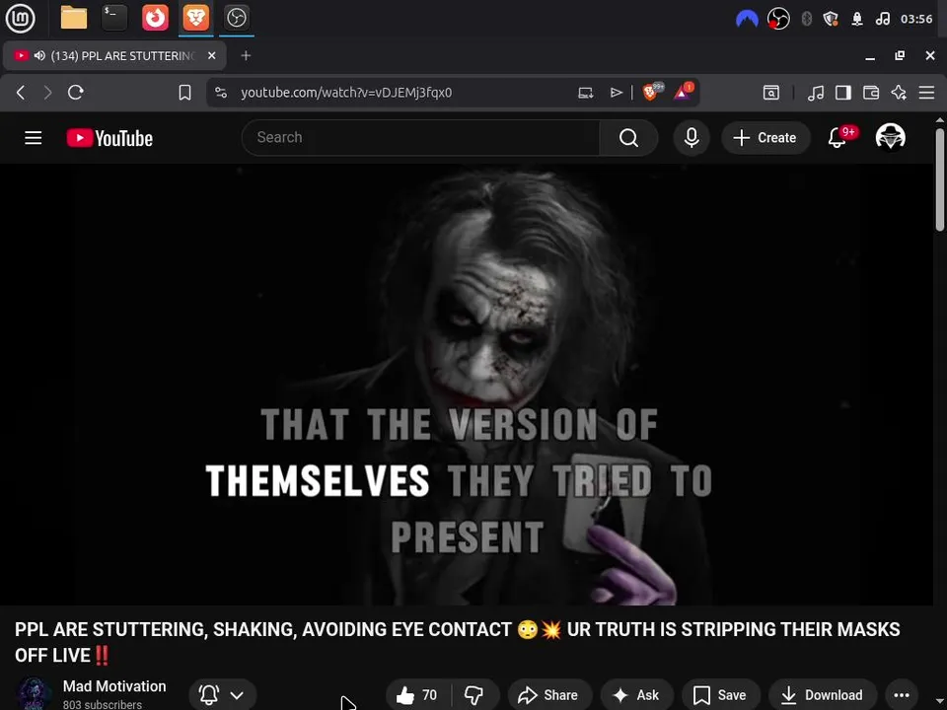Open more actions three-dot menu
Viewport: 947px width, 710px height.
[902, 695]
